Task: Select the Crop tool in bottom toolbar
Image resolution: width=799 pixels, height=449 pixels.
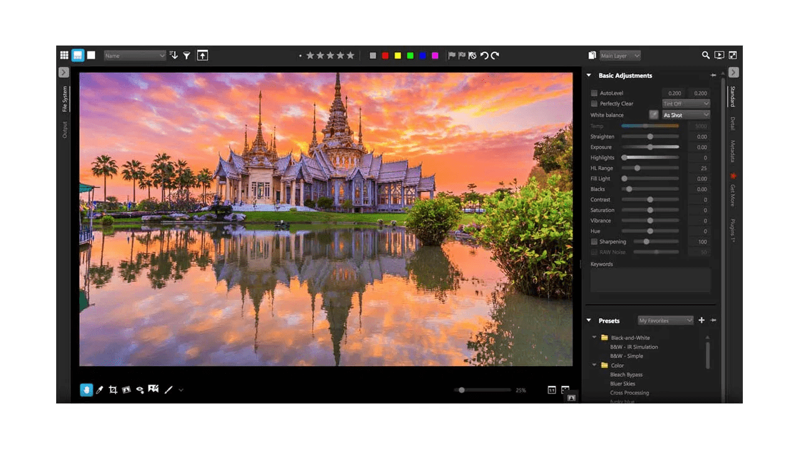Action: coord(113,390)
